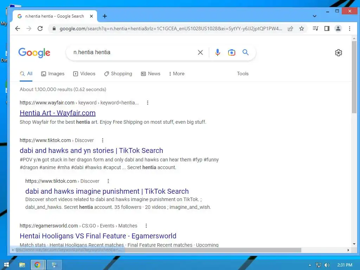Click the wayfair.com result URL breadcrumb
Screen dimensions: 360x270
tap(79, 103)
